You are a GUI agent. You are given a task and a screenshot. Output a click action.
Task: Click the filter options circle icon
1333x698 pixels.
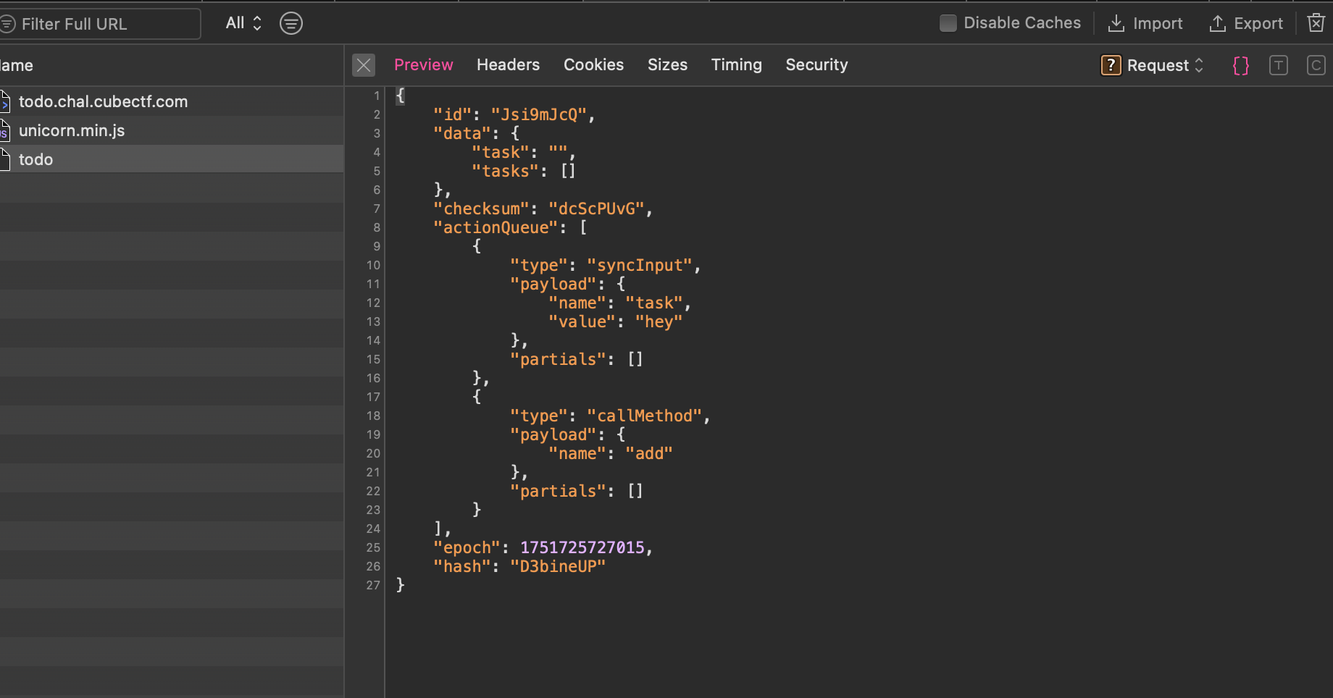point(291,23)
